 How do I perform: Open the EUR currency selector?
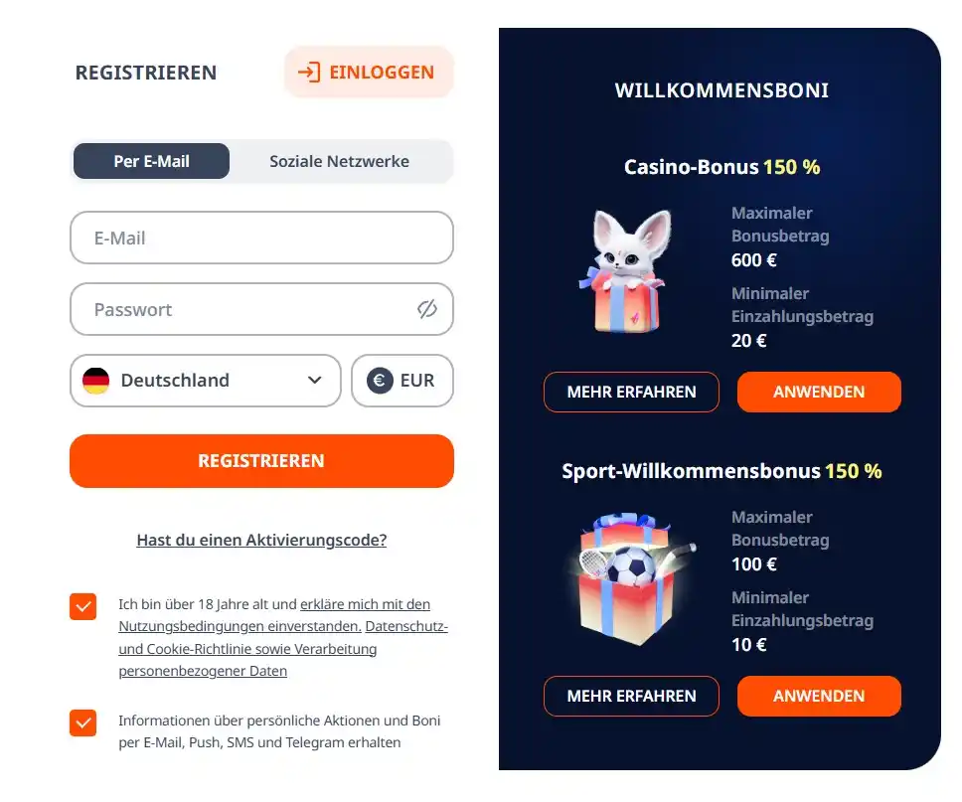tap(402, 381)
